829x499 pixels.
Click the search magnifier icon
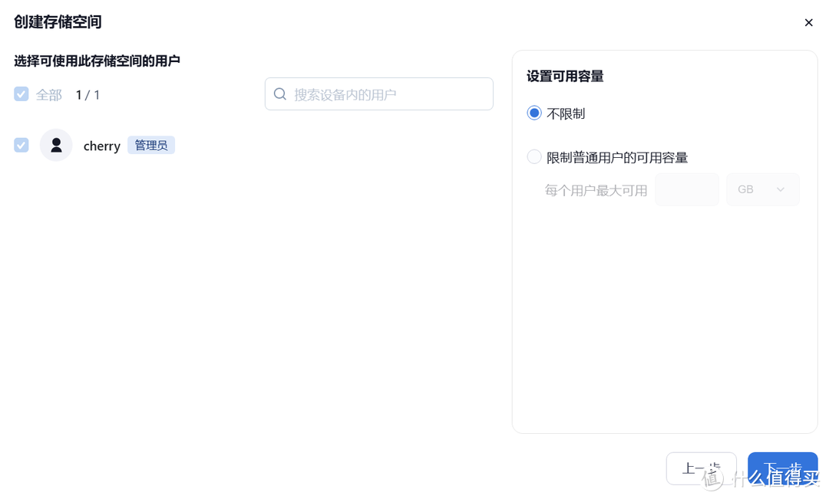click(280, 94)
